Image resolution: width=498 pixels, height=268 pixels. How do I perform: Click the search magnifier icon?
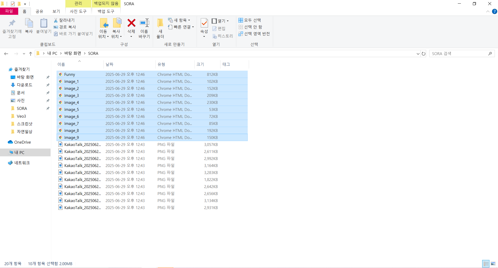click(x=490, y=53)
